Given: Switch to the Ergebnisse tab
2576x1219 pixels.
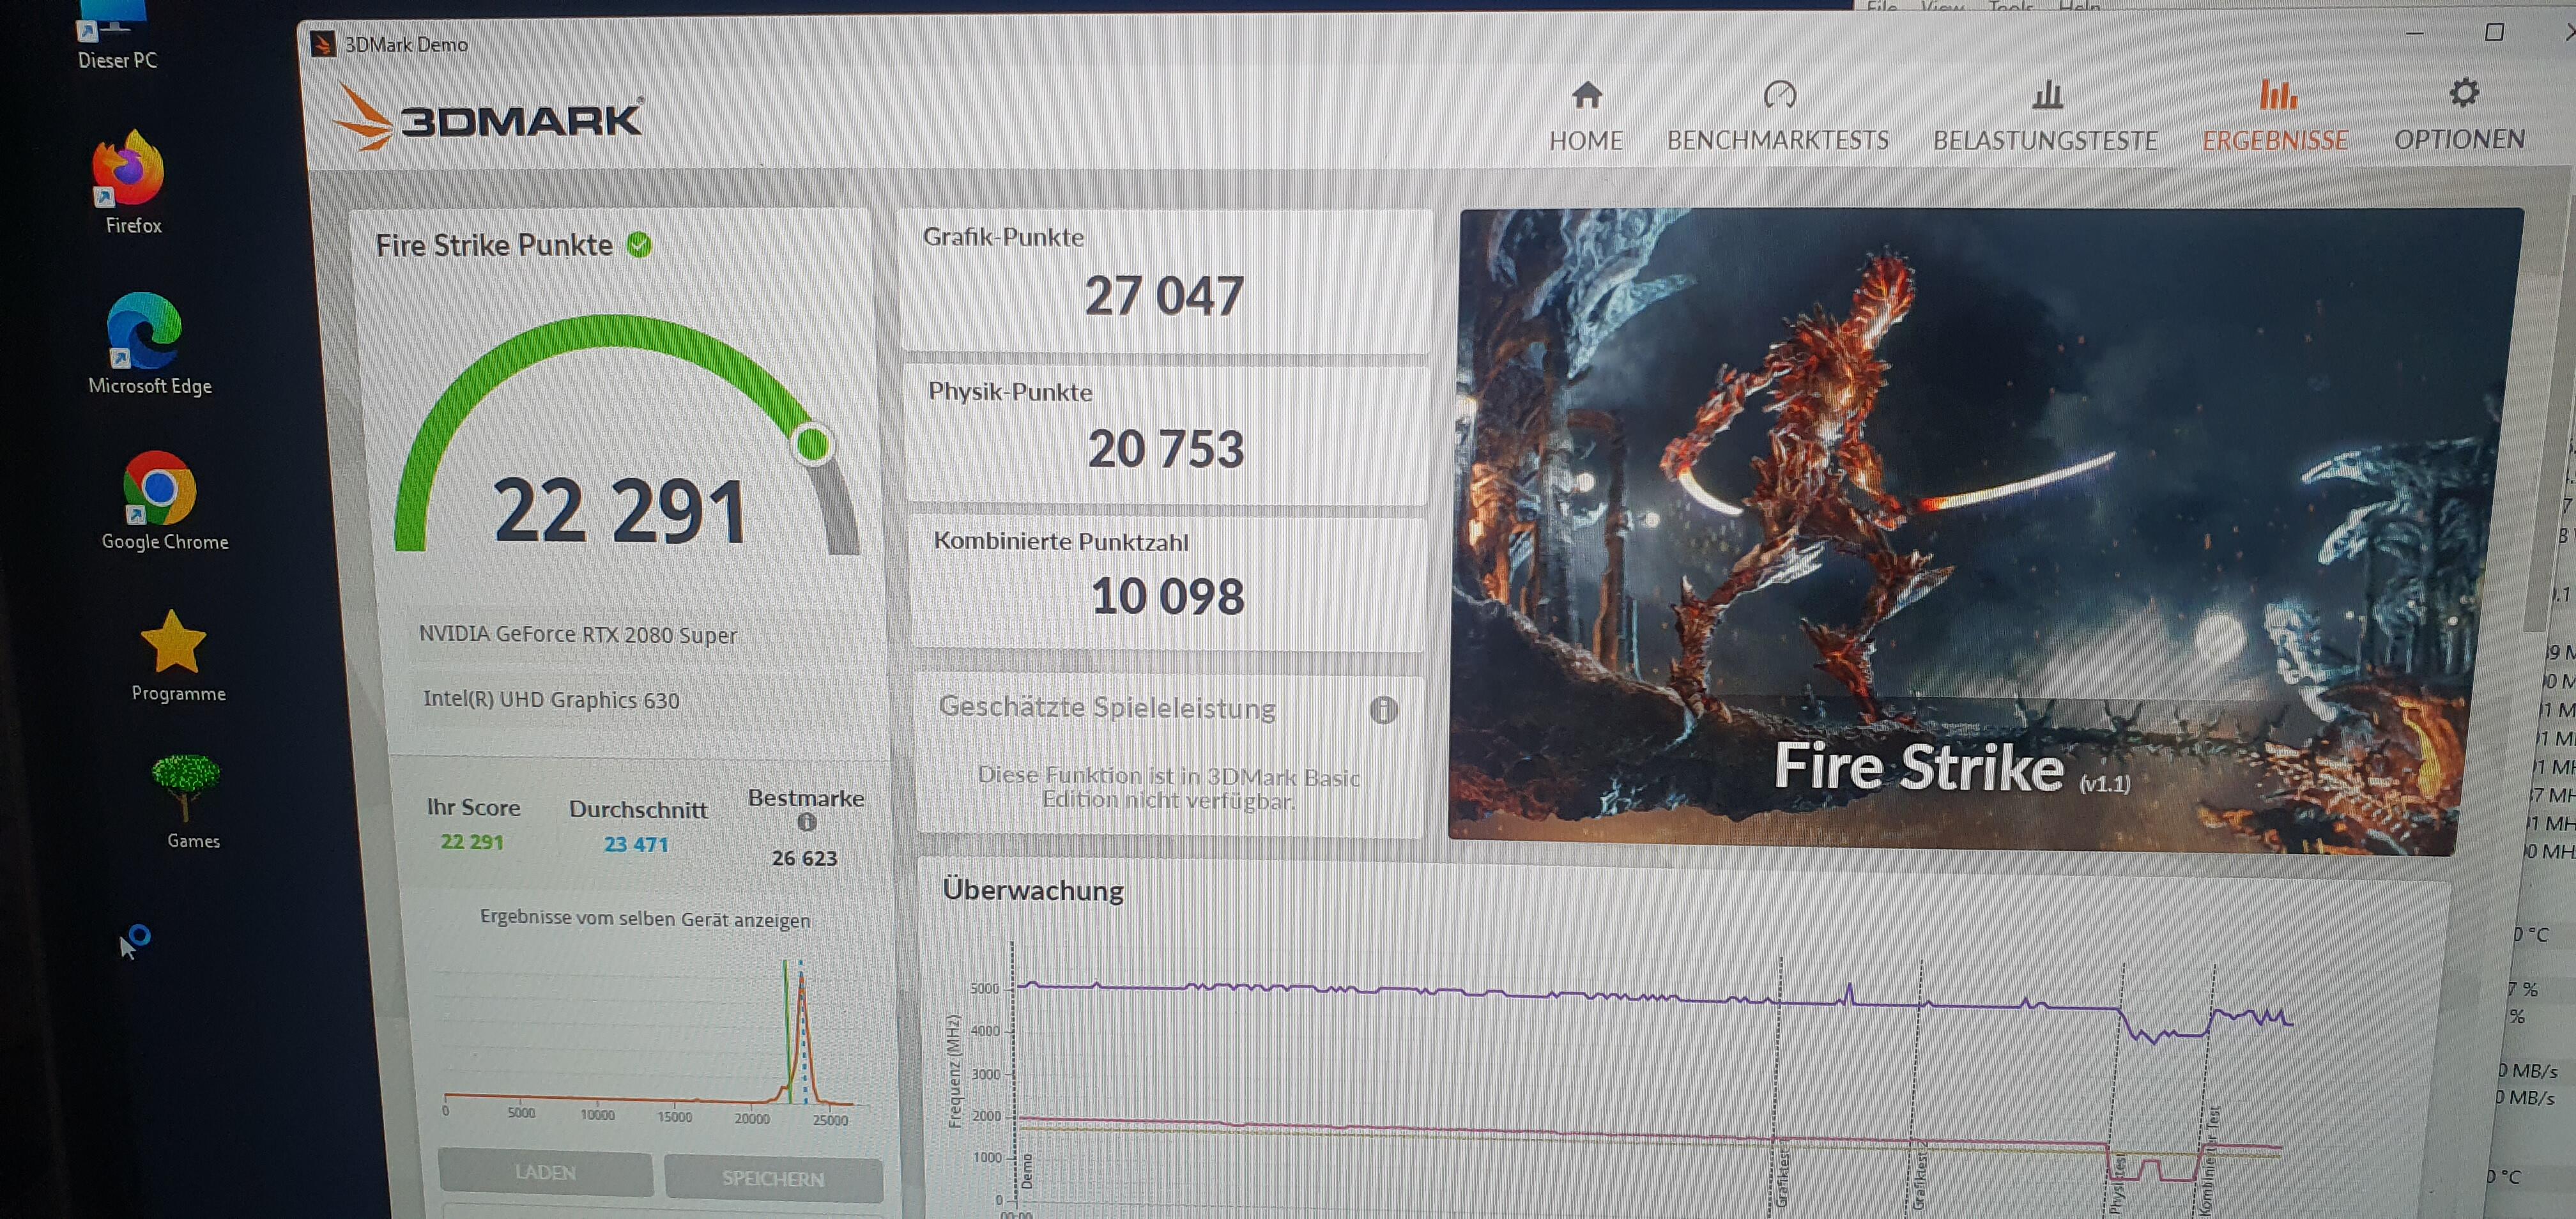Looking at the screenshot, I should [x=2275, y=140].
